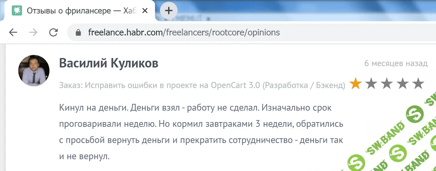Select the fourth rating star
Image resolution: width=436 pixels, height=171 pixels.
(x=403, y=84)
